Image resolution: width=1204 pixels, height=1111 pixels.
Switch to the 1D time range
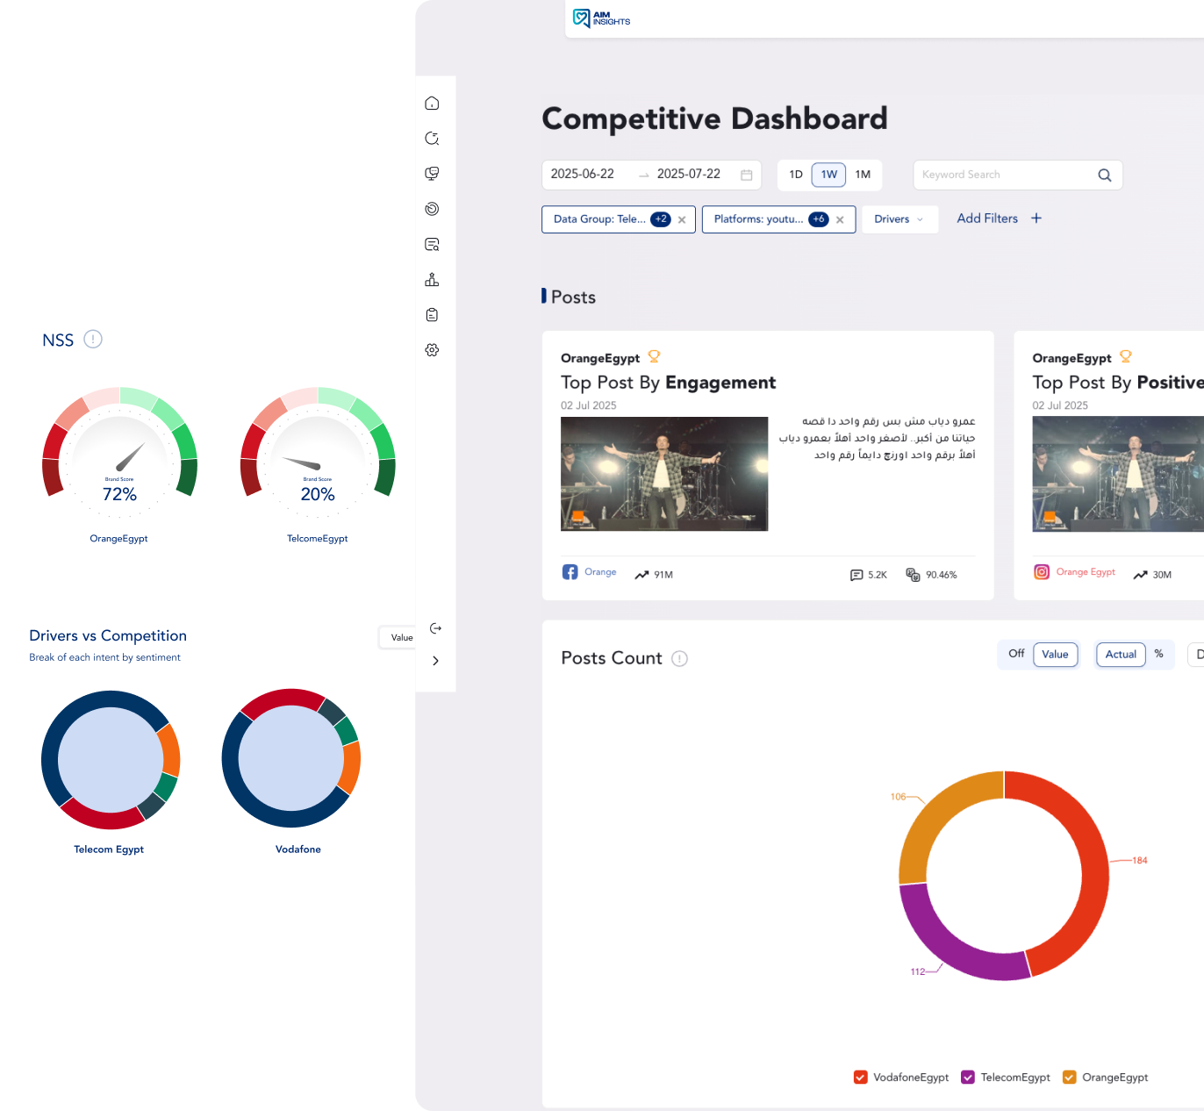(796, 175)
